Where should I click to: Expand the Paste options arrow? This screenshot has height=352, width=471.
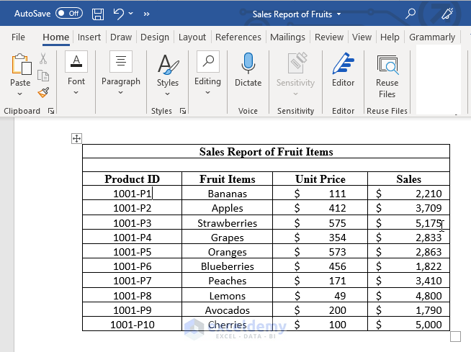click(20, 94)
